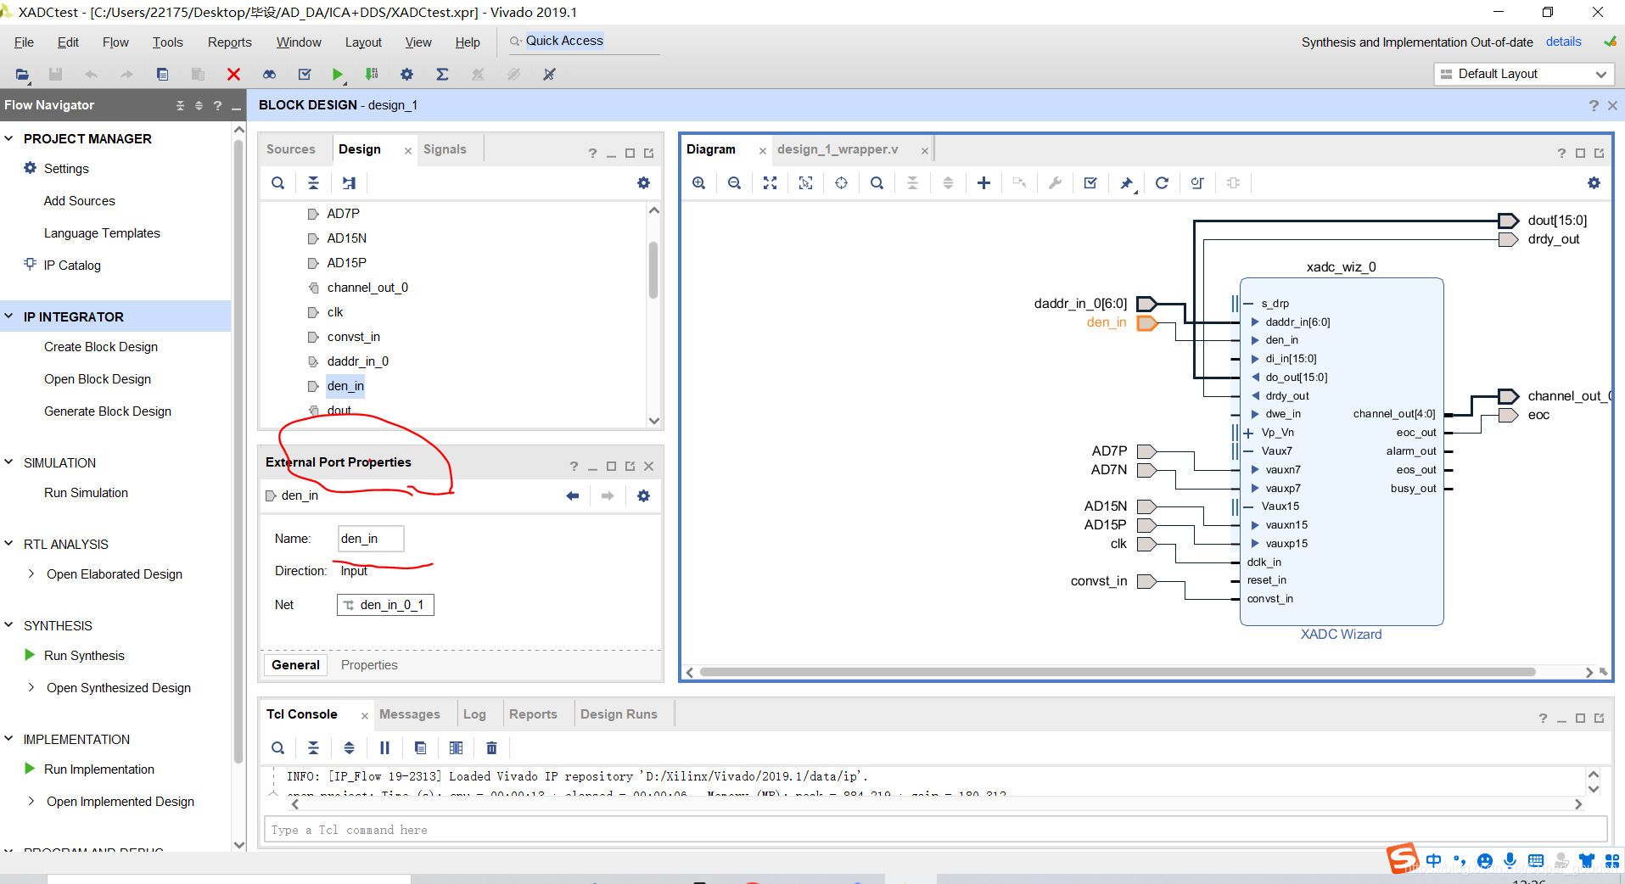Zoom out on the block diagram
This screenshot has width=1625, height=884.
(x=734, y=182)
